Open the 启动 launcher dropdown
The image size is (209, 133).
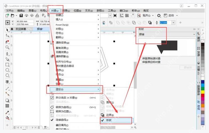pyautogui.click(x=177, y=16)
